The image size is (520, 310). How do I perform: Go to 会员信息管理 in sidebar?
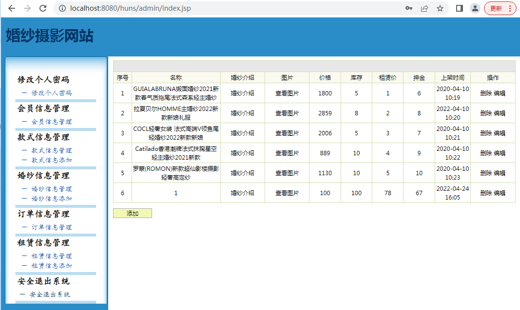pyautogui.click(x=51, y=122)
